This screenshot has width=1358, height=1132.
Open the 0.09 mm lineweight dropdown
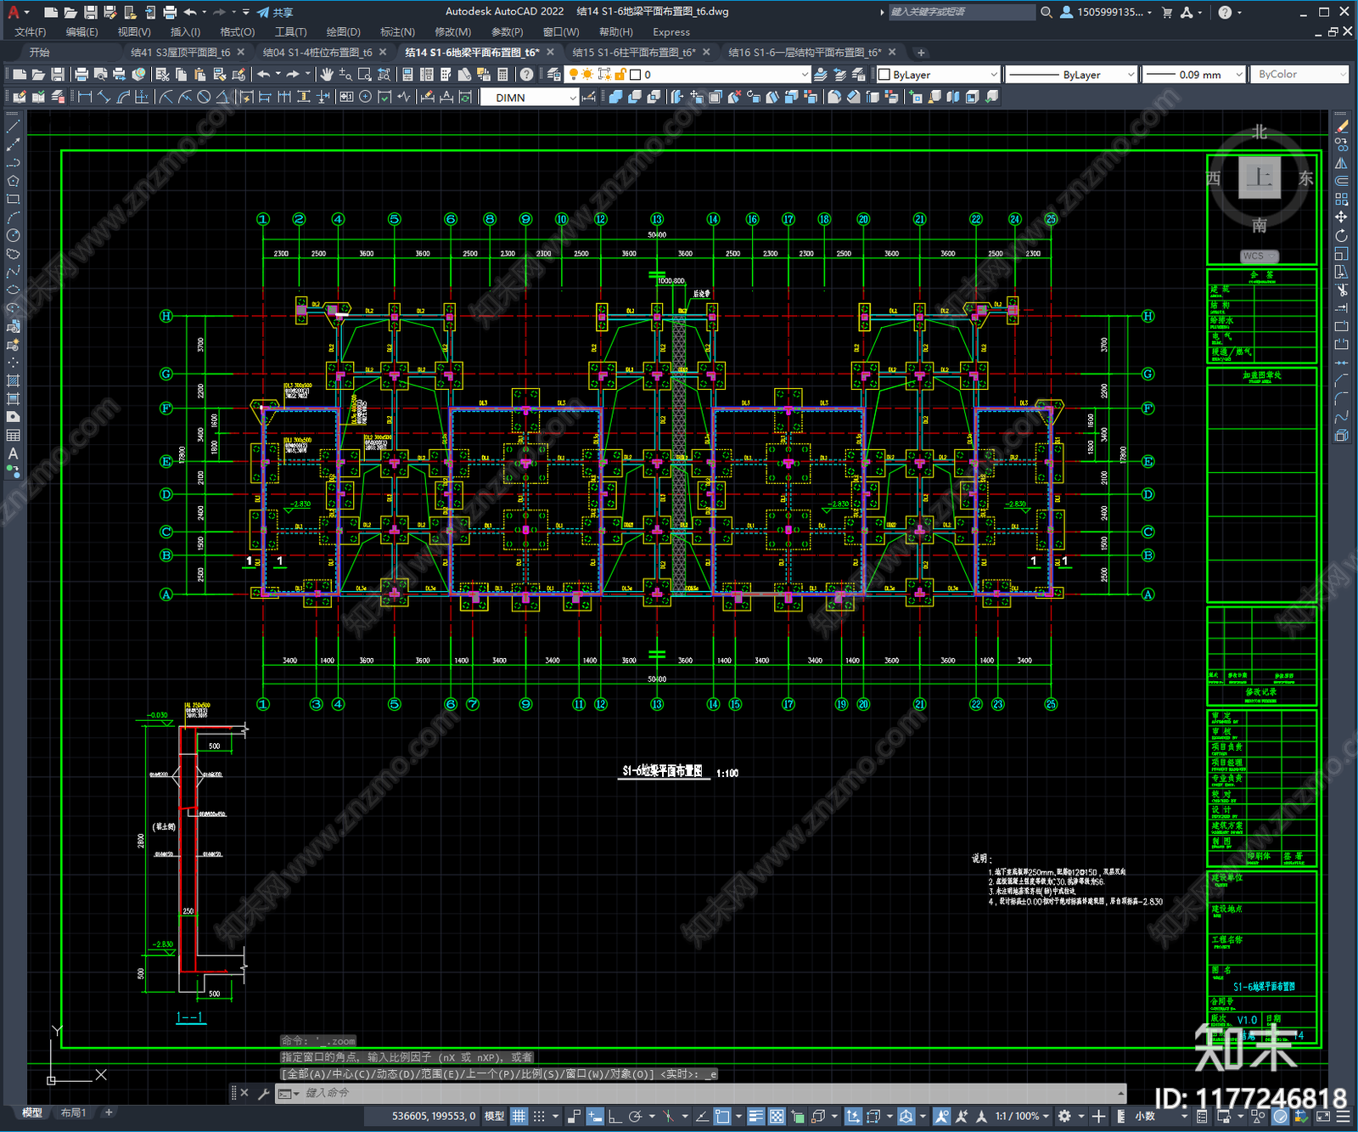click(x=1192, y=75)
